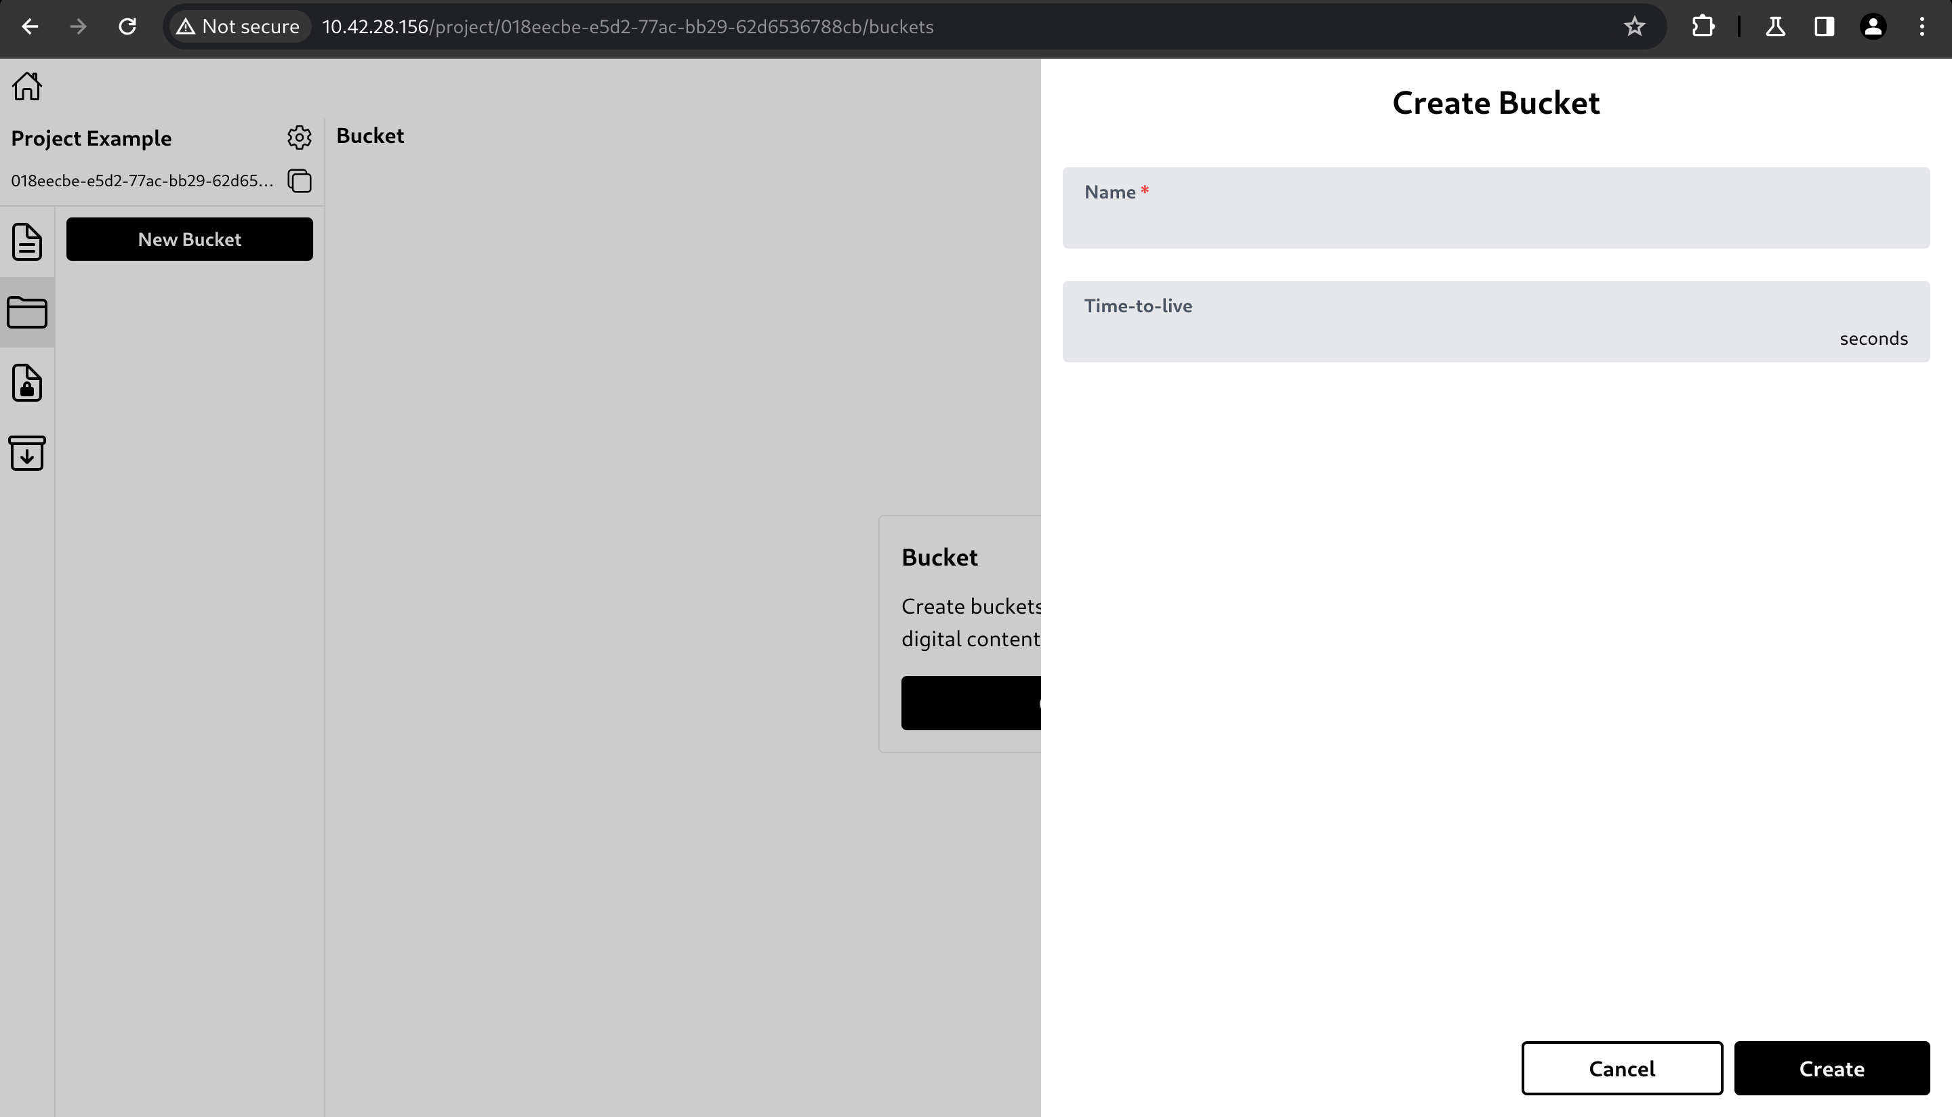Bookmark this page with the star icon

pyautogui.click(x=1634, y=26)
